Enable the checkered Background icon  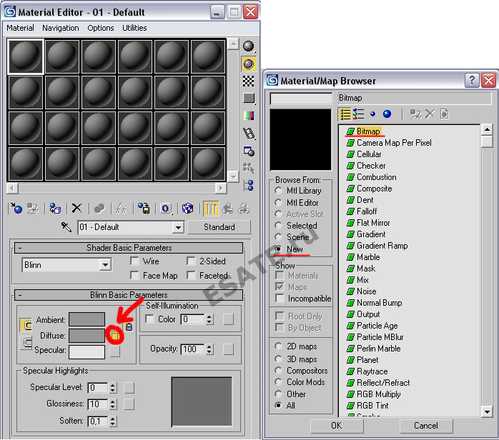249,81
